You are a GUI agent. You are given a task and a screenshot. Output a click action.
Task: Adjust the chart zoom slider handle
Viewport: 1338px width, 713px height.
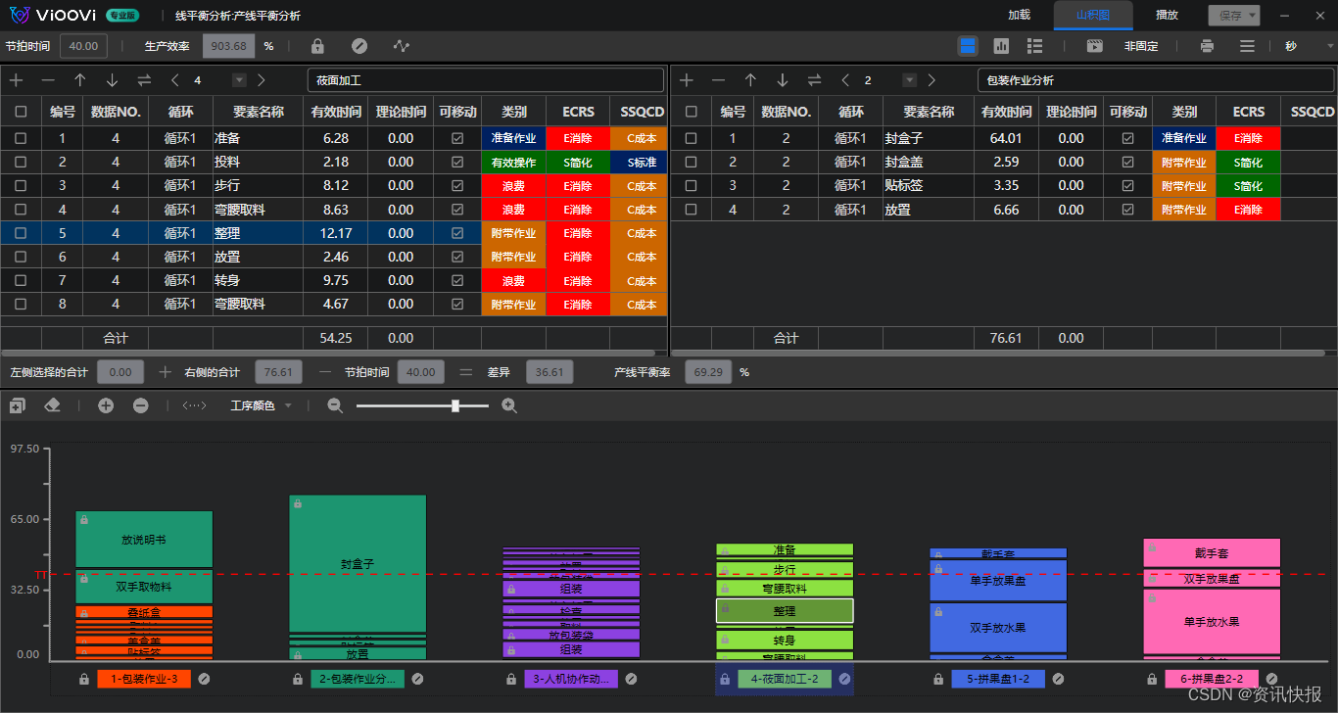pos(455,405)
